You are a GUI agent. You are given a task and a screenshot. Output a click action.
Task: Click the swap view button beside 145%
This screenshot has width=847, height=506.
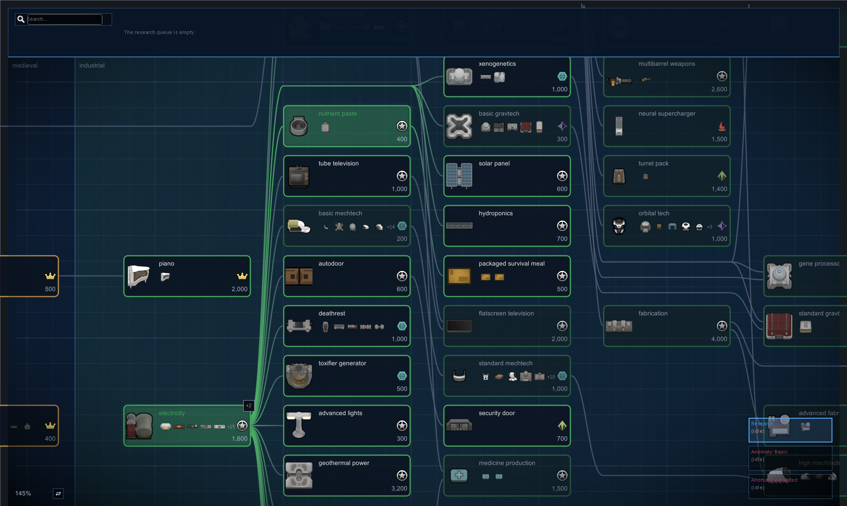tap(58, 493)
